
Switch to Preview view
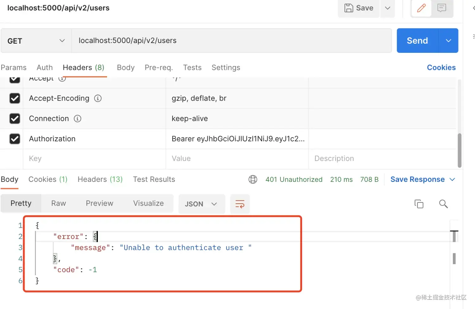click(x=99, y=203)
